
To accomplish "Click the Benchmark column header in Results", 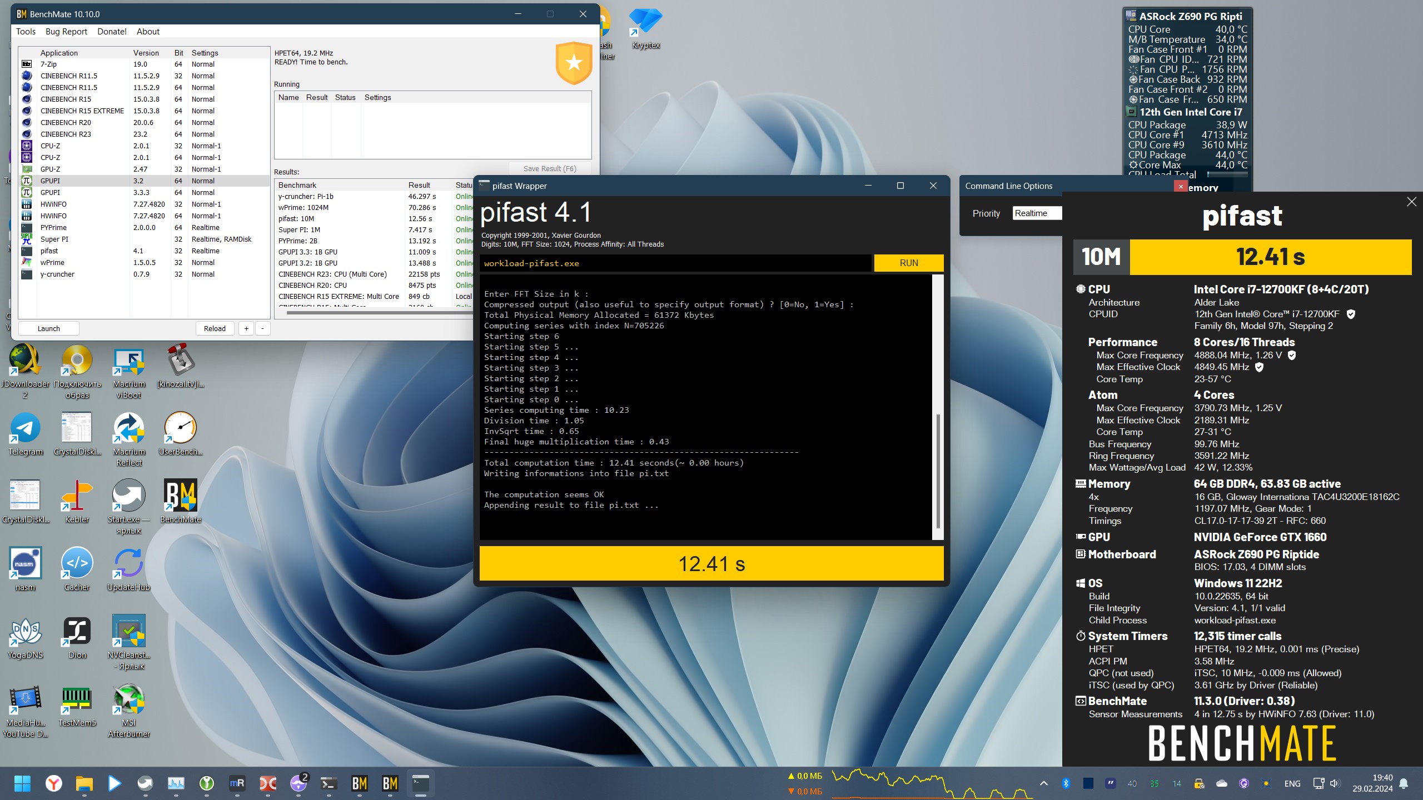I will point(340,185).
